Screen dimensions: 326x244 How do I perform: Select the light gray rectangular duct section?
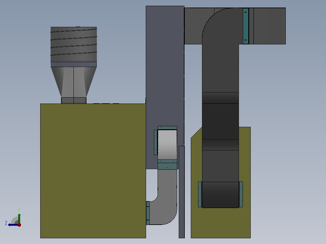pos(167,145)
